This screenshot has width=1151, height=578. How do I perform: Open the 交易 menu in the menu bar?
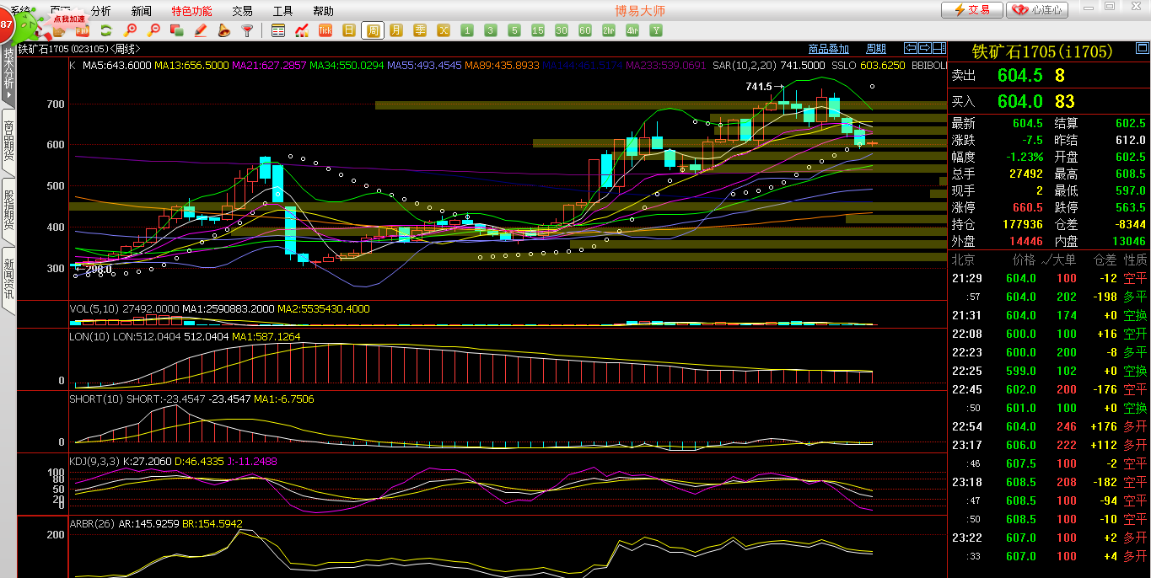(x=242, y=11)
